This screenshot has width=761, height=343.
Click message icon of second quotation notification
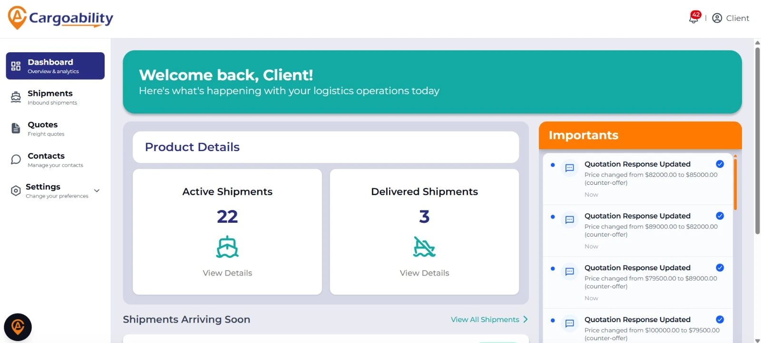[x=569, y=219]
